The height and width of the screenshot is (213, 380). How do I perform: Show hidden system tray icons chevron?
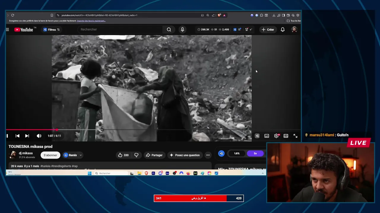[263, 173]
